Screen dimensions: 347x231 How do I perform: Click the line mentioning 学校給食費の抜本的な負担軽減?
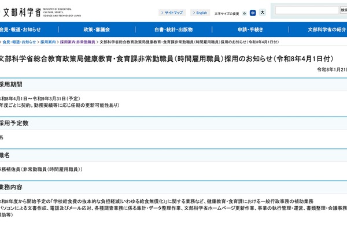coord(157,202)
